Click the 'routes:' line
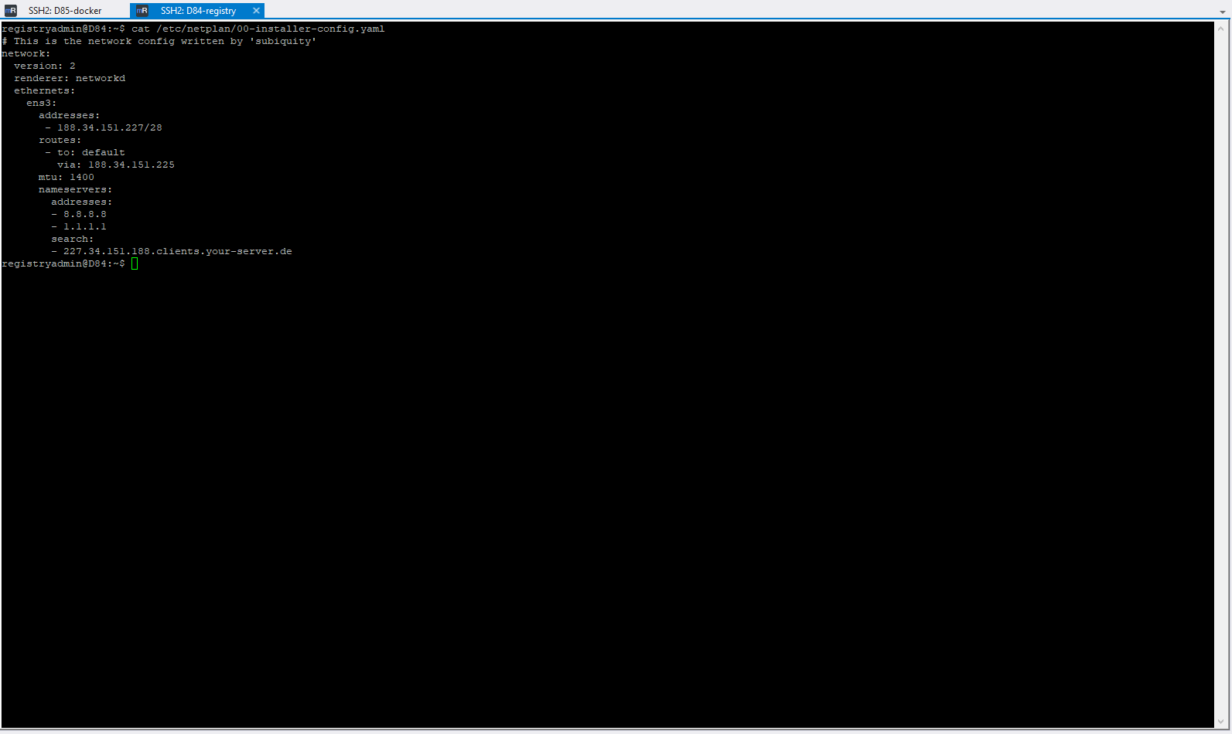 60,140
